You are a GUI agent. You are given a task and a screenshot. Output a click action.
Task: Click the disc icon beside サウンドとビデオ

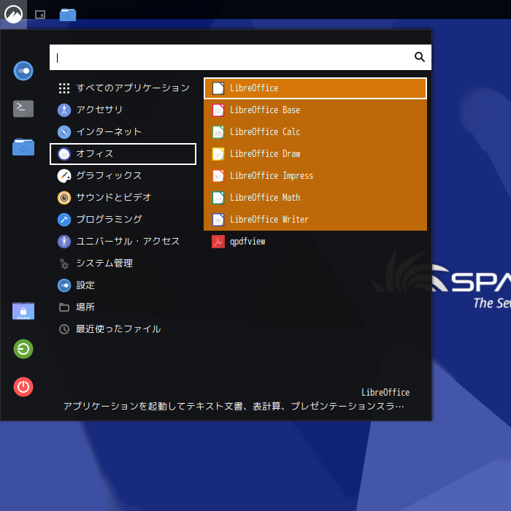click(64, 198)
